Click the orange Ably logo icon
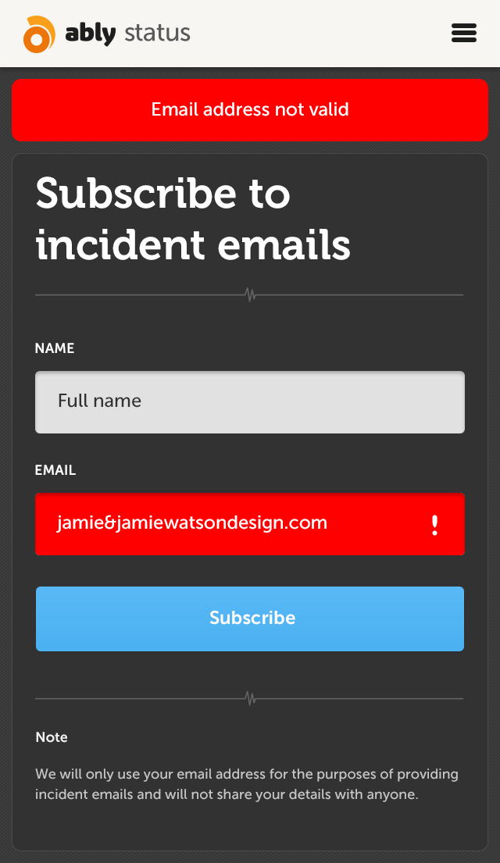Viewport: 500px width, 863px height. coord(39,34)
